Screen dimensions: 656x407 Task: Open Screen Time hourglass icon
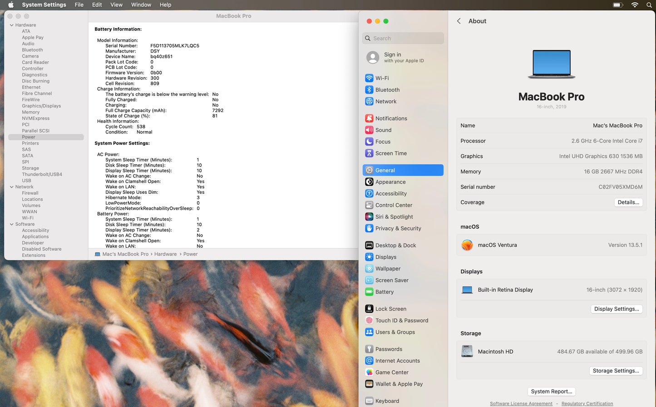tap(369, 153)
